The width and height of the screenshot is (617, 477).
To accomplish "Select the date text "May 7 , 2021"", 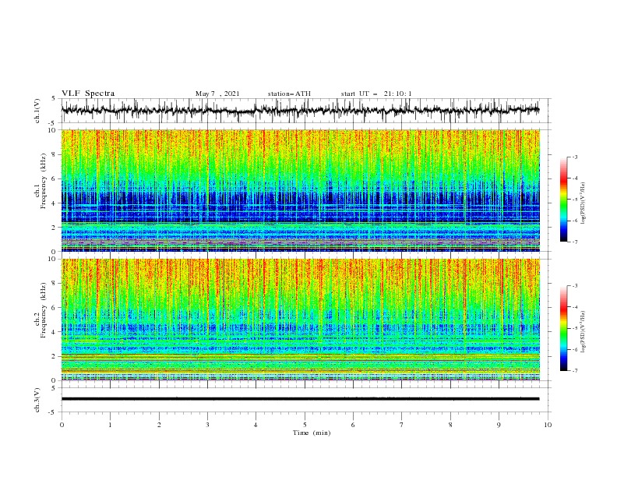I will point(217,94).
